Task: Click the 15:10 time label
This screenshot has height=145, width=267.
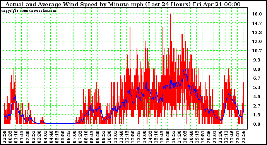Action: (x=156, y=137)
